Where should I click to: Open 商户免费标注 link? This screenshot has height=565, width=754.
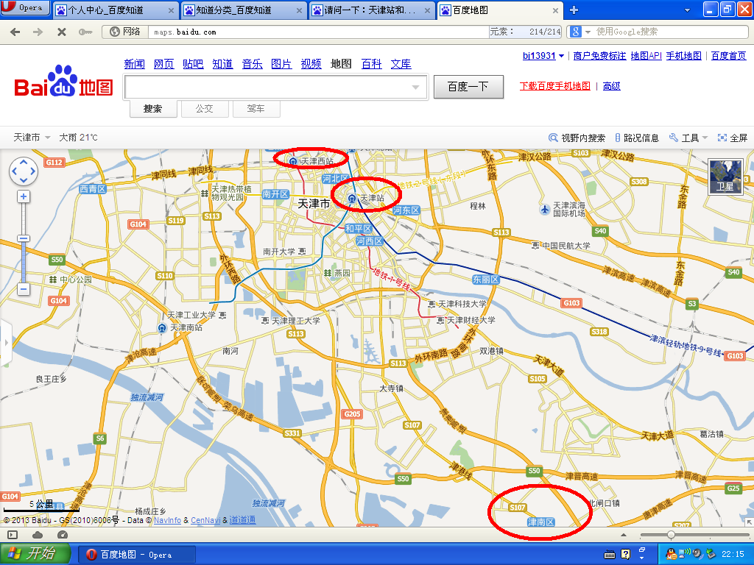(599, 56)
